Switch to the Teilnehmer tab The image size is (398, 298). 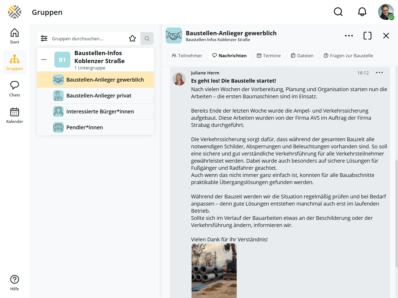coord(186,56)
